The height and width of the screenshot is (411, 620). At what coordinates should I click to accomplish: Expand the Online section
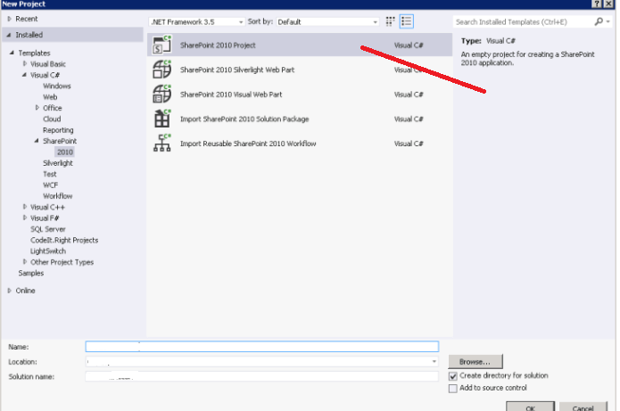pyautogui.click(x=10, y=291)
